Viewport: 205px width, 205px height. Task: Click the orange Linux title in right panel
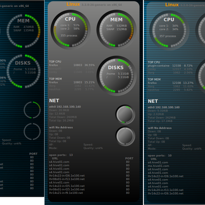172,5
